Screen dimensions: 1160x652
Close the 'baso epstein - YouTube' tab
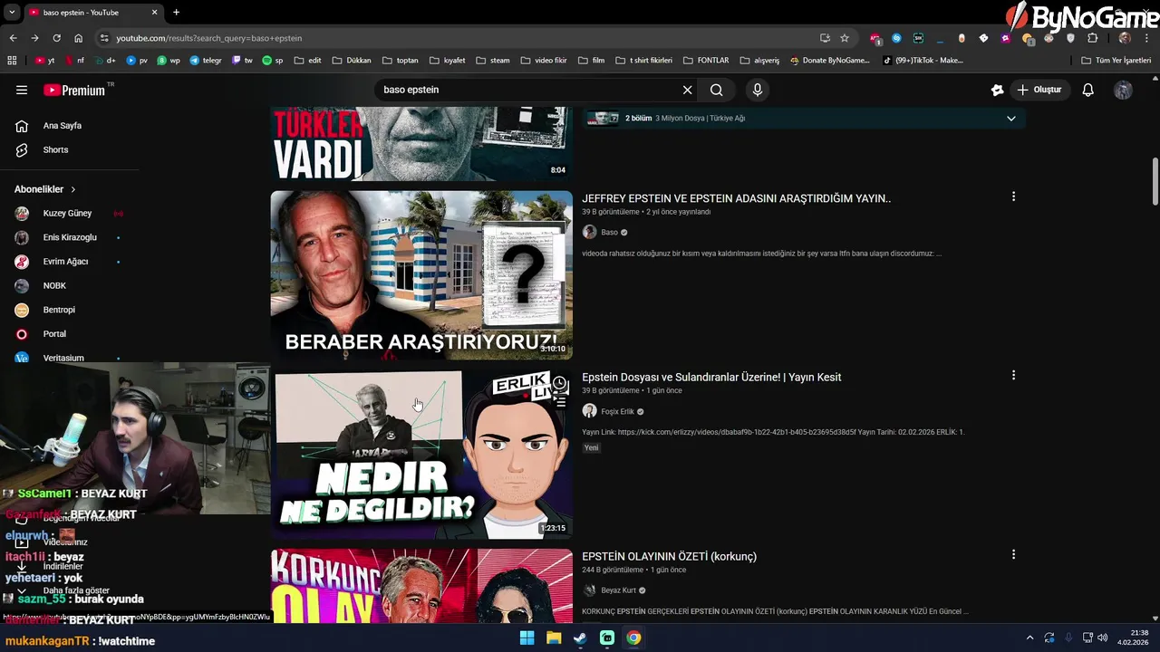[154, 13]
